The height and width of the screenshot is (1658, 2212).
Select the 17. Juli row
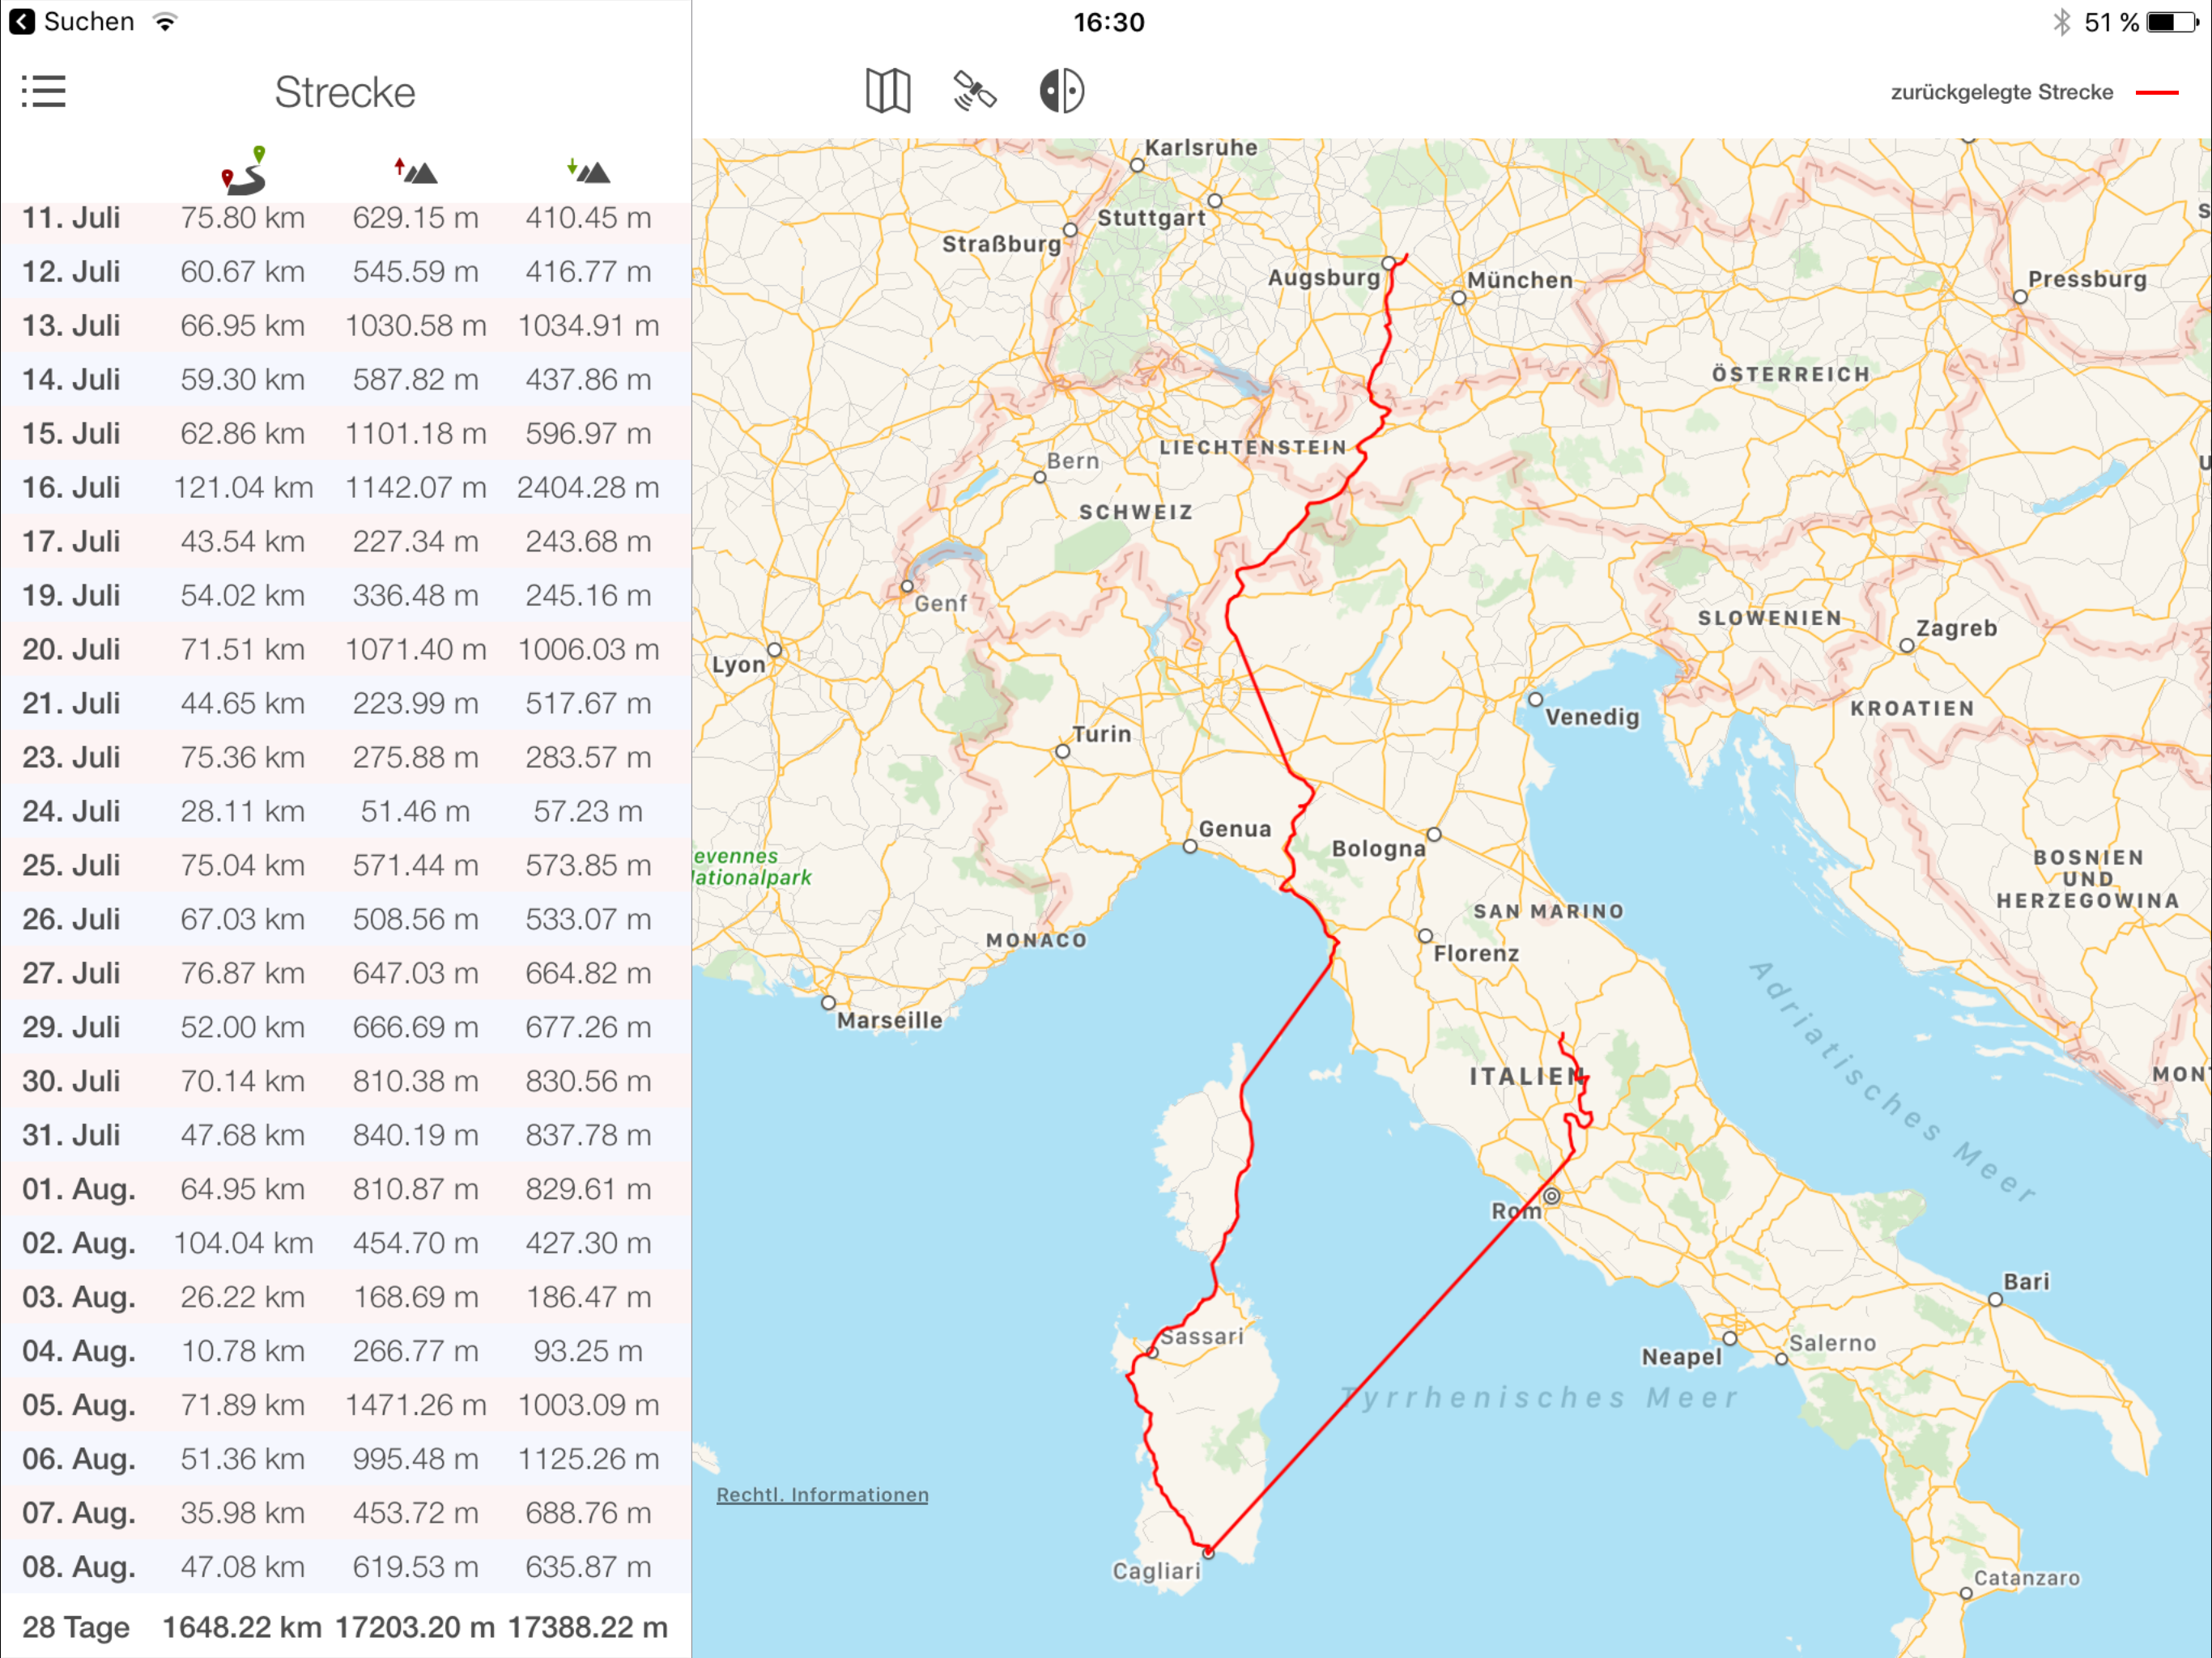click(345, 541)
